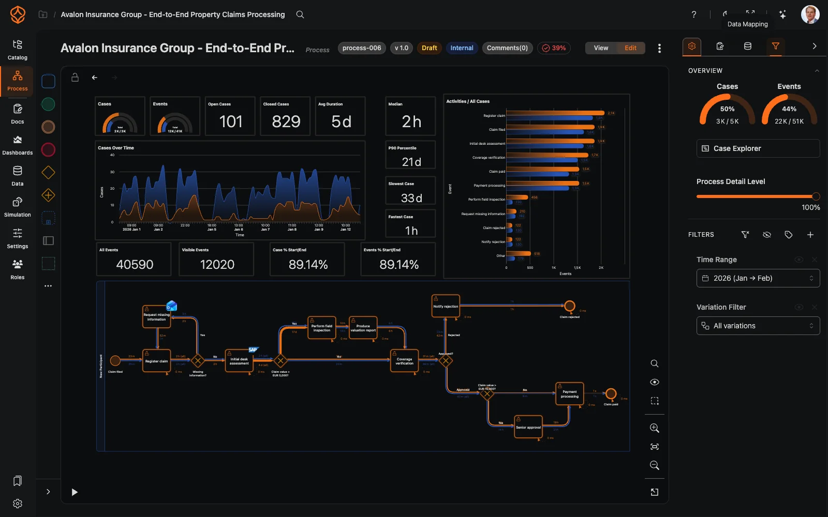Choose the dashed group shape
Screen dimensions: 828x517
(48, 263)
